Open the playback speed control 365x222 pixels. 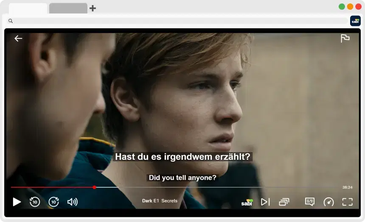point(328,202)
